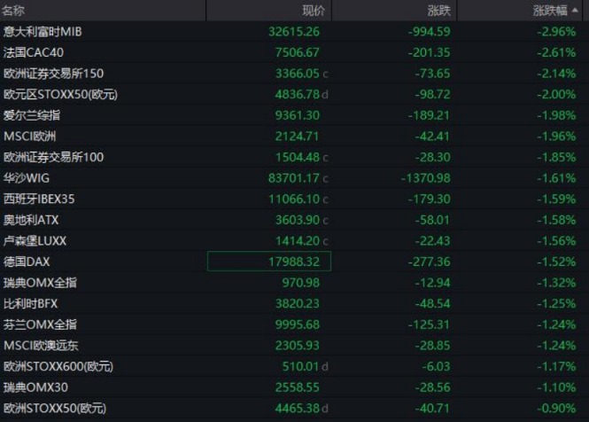Select the 欧洲STOXX600(欧元) row
Viewport: 589px width, 422px height.
pyautogui.click(x=58, y=366)
